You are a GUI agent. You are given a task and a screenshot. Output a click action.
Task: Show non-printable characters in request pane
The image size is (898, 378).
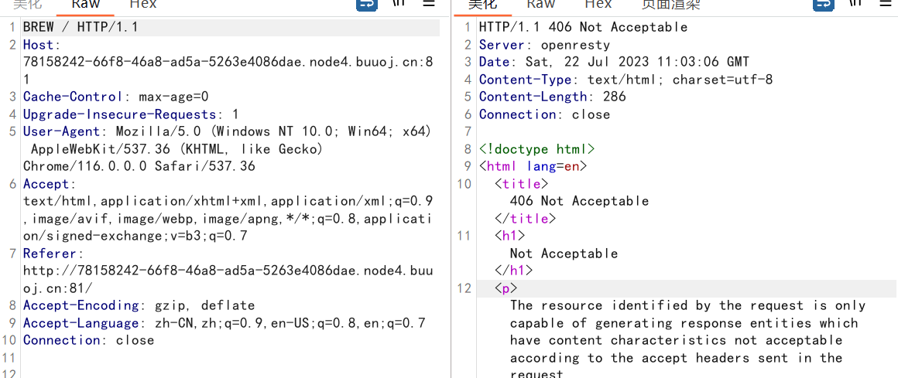tap(398, 4)
